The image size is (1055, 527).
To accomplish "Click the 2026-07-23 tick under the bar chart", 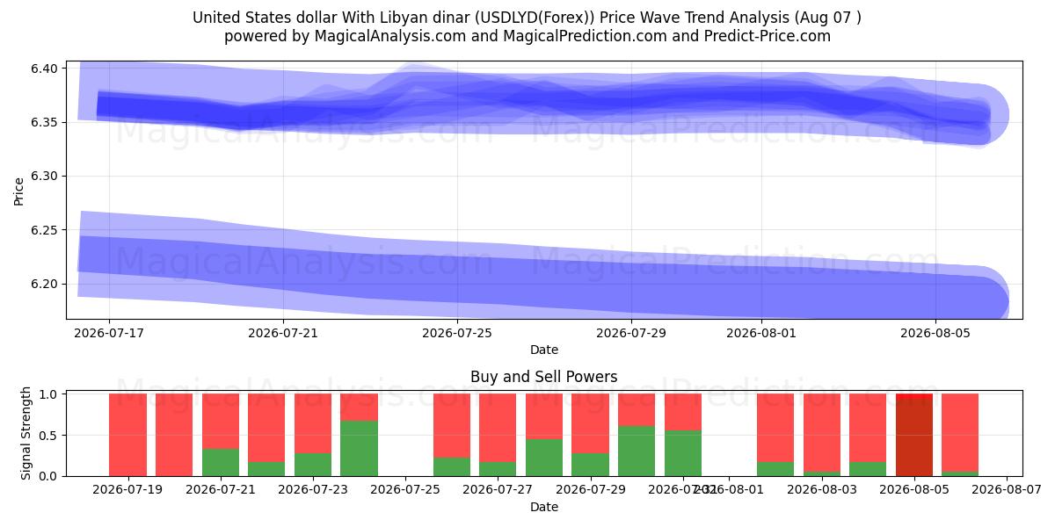I will tap(313, 490).
